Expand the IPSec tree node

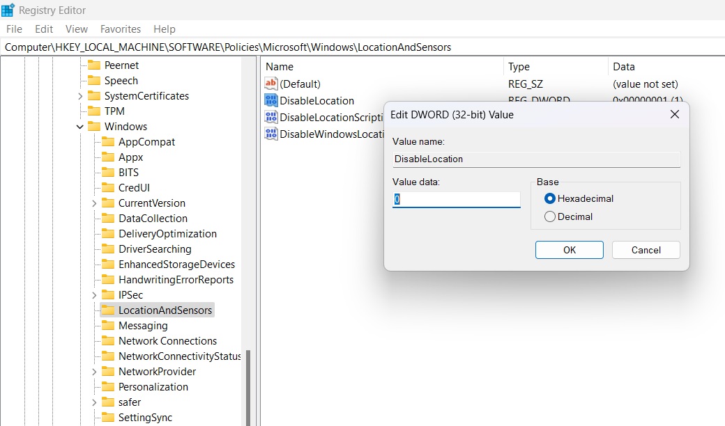coord(94,294)
